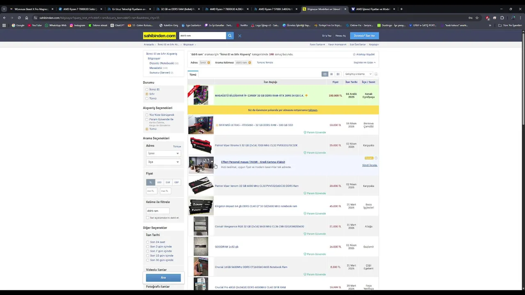Open WhatsApp Web bookmark

point(55,25)
